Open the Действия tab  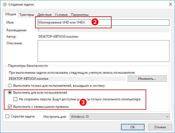(44, 15)
